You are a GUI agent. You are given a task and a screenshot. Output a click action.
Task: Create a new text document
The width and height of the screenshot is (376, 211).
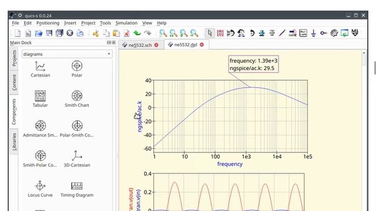28,33
